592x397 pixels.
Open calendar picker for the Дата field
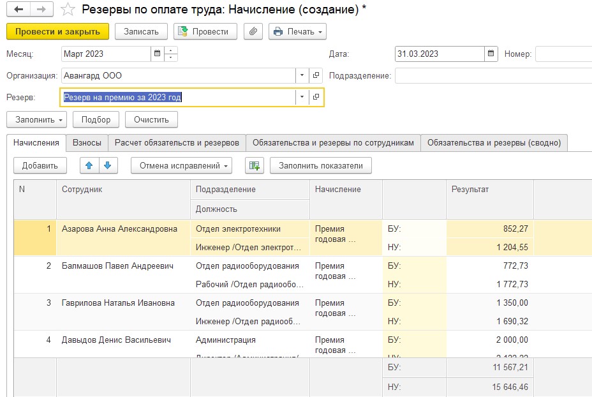pos(491,54)
